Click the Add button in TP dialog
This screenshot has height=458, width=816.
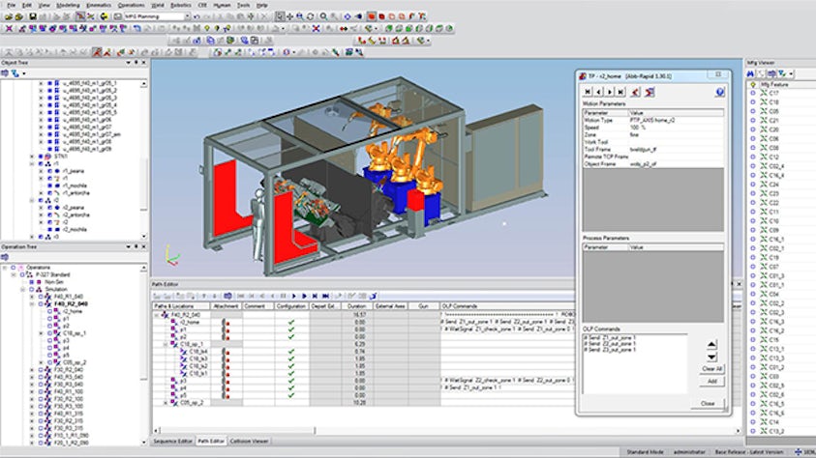click(711, 381)
